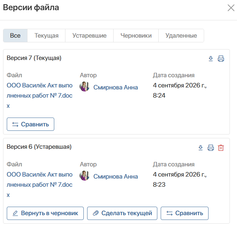Show the "Черновики" tab
Viewport: 237px width, 225px height.
[136, 36]
